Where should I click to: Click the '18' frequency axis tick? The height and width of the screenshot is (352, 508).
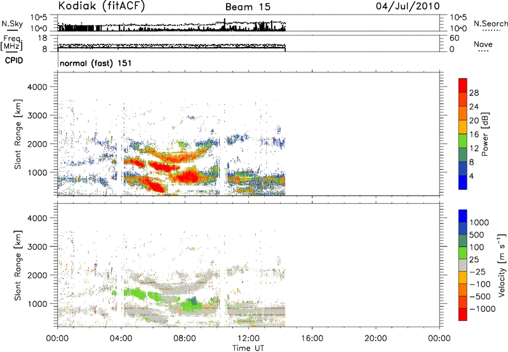[x=43, y=38]
